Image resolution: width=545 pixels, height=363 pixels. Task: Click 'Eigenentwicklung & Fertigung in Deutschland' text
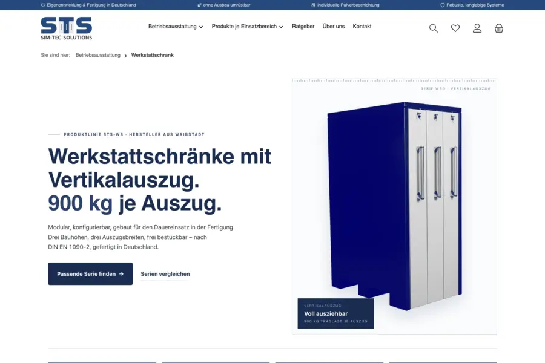click(91, 5)
